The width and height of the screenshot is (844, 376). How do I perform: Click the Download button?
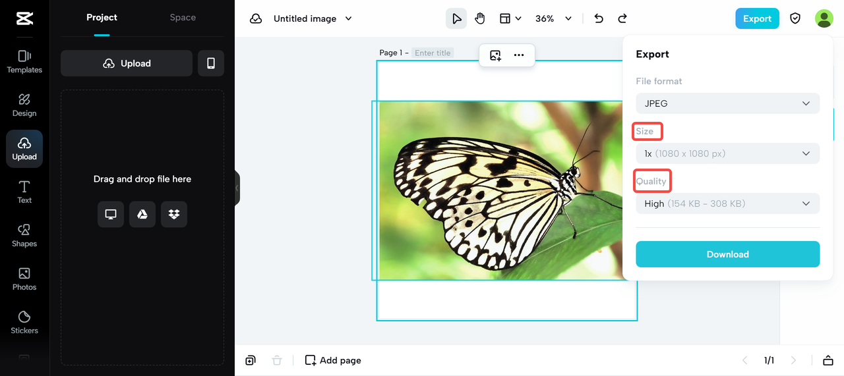click(728, 254)
